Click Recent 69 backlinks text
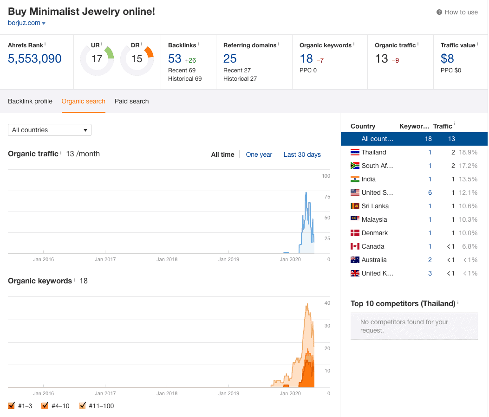 click(x=182, y=71)
